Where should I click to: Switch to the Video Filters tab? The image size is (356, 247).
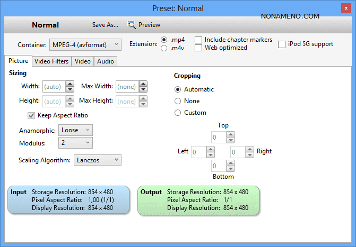click(51, 61)
